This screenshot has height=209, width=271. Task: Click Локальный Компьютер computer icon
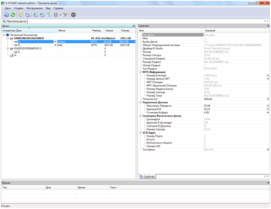(8, 35)
